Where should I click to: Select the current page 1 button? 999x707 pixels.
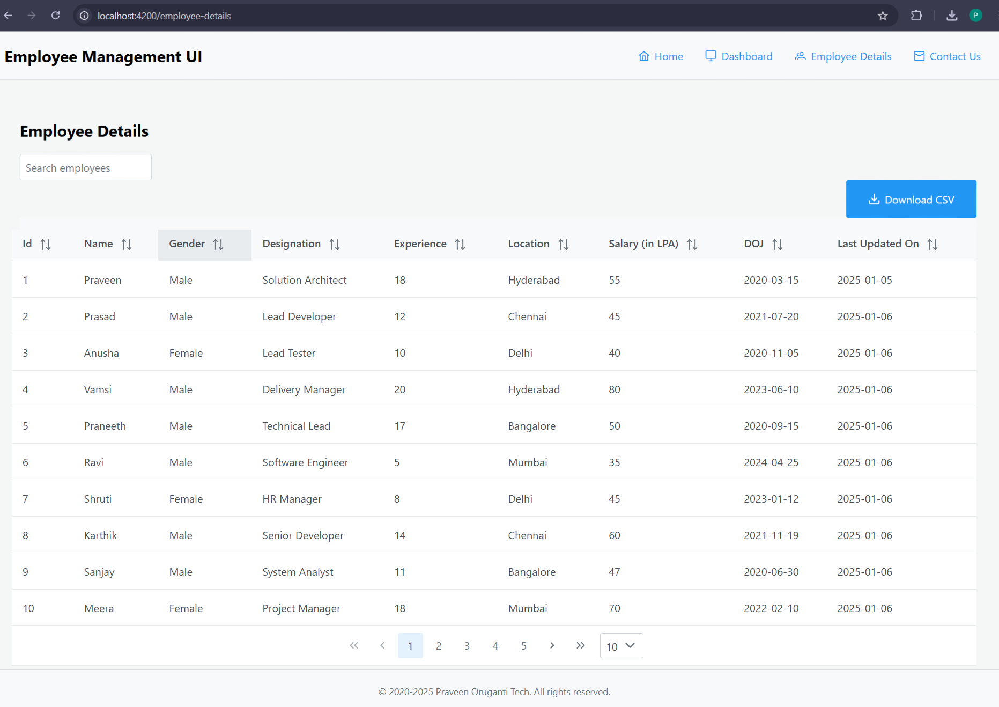410,645
